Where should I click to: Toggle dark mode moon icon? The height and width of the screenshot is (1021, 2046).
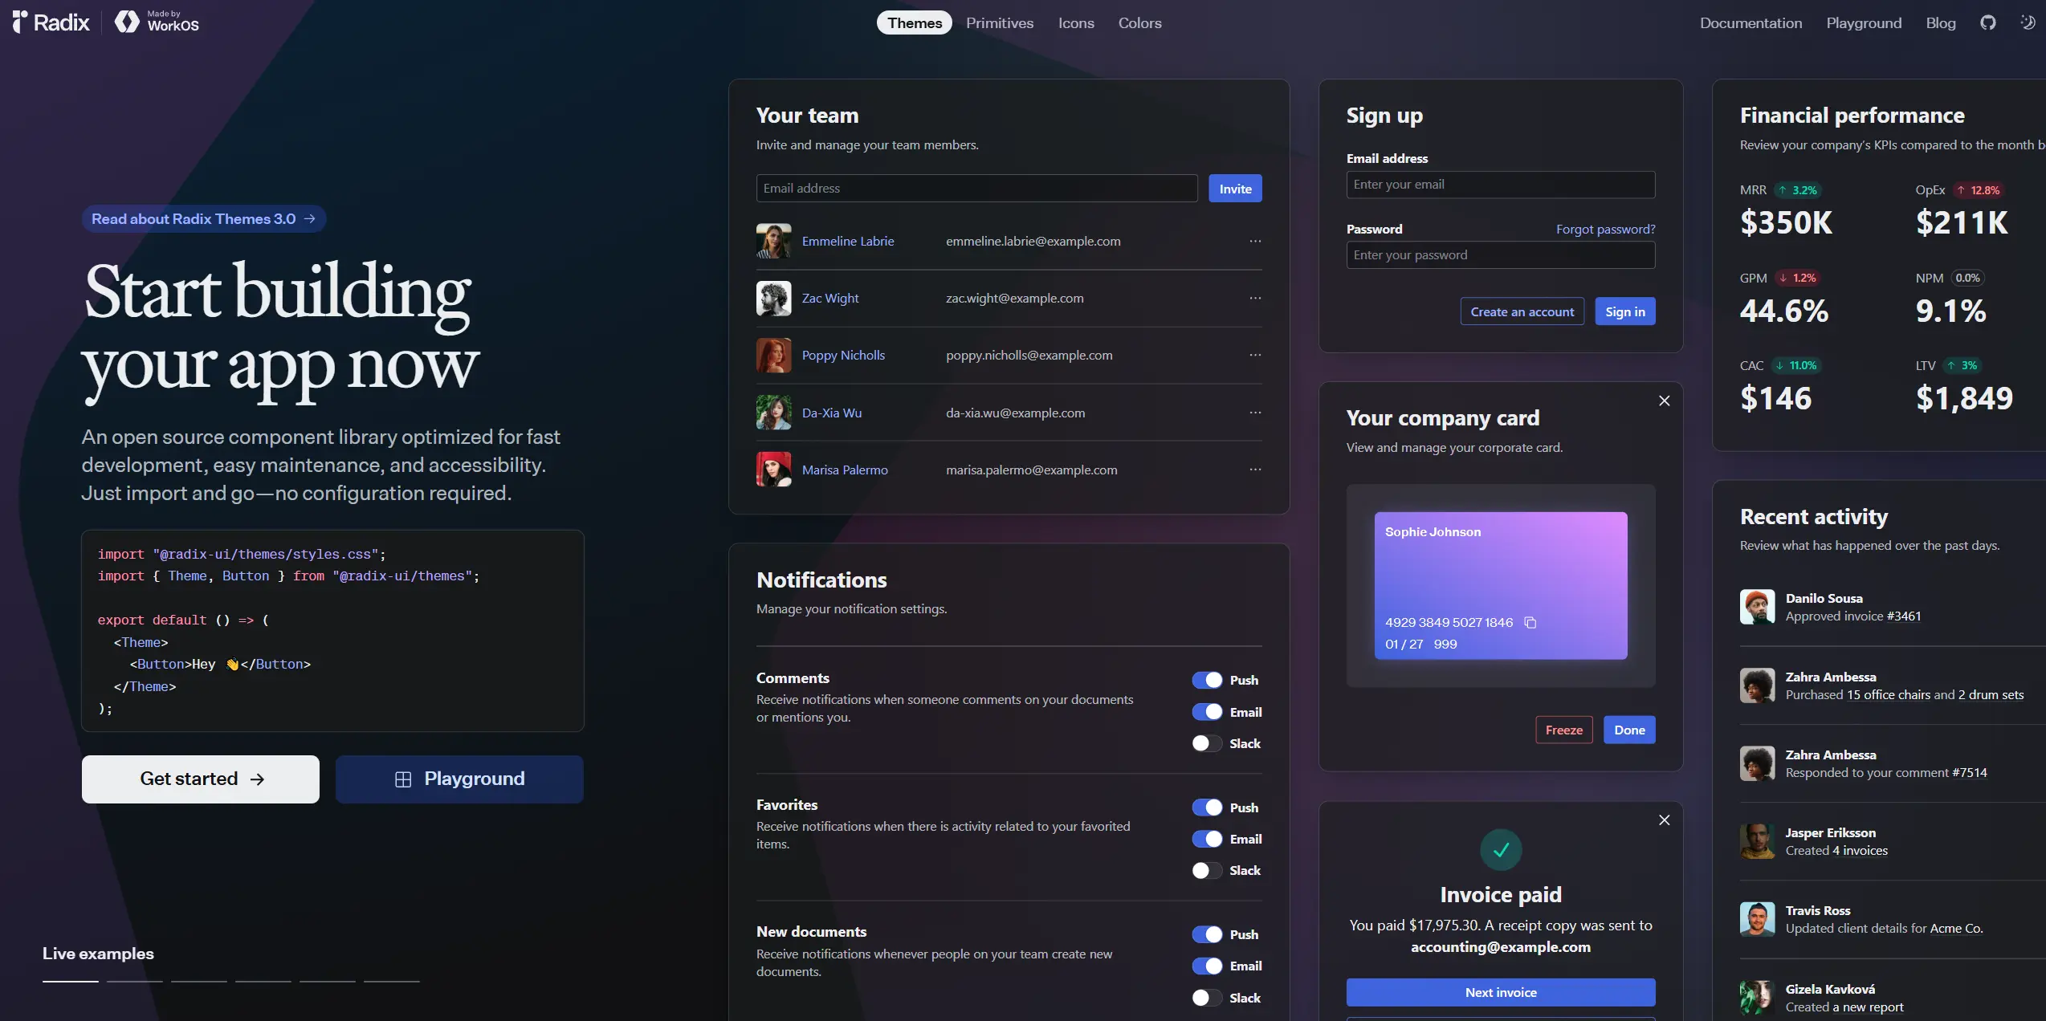click(x=2027, y=22)
